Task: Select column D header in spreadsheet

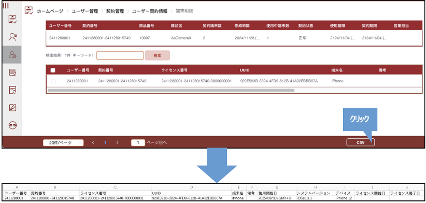Action: (x=191, y=187)
